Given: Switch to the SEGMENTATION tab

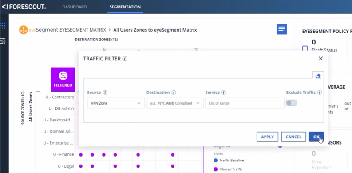Looking at the screenshot, I should click(x=125, y=7).
